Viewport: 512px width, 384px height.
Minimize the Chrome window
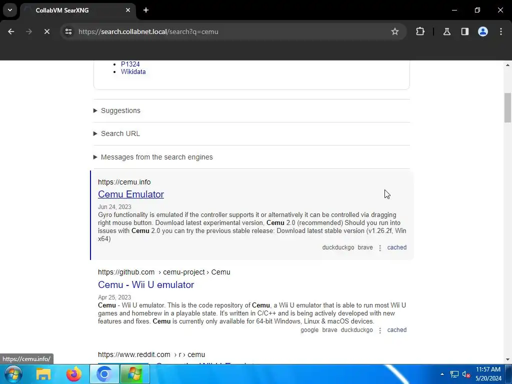[x=454, y=10]
